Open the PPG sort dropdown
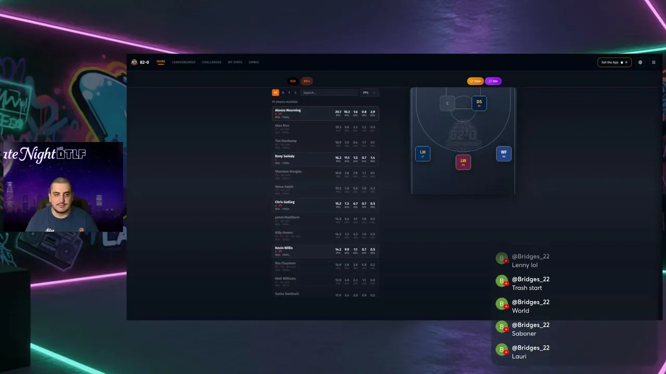 [369, 92]
